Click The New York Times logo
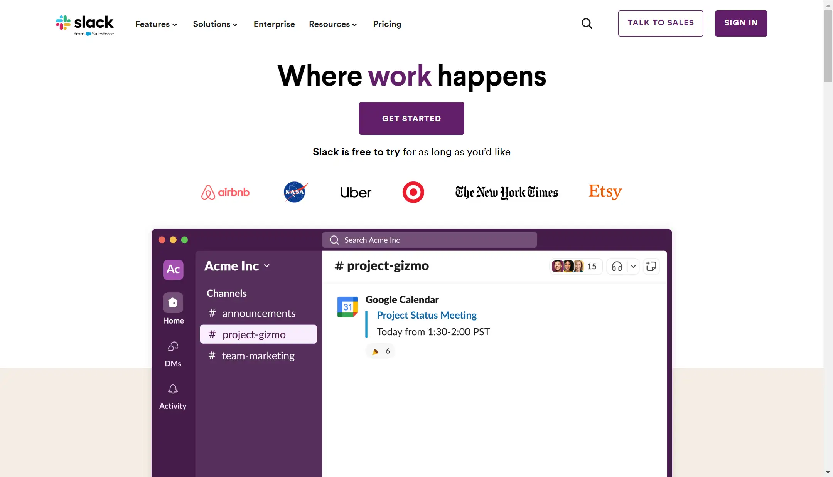Screen dimensions: 833x477 tap(507, 192)
